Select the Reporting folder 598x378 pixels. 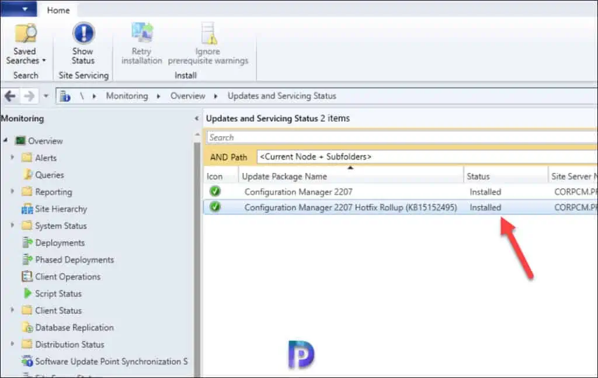coord(47,192)
